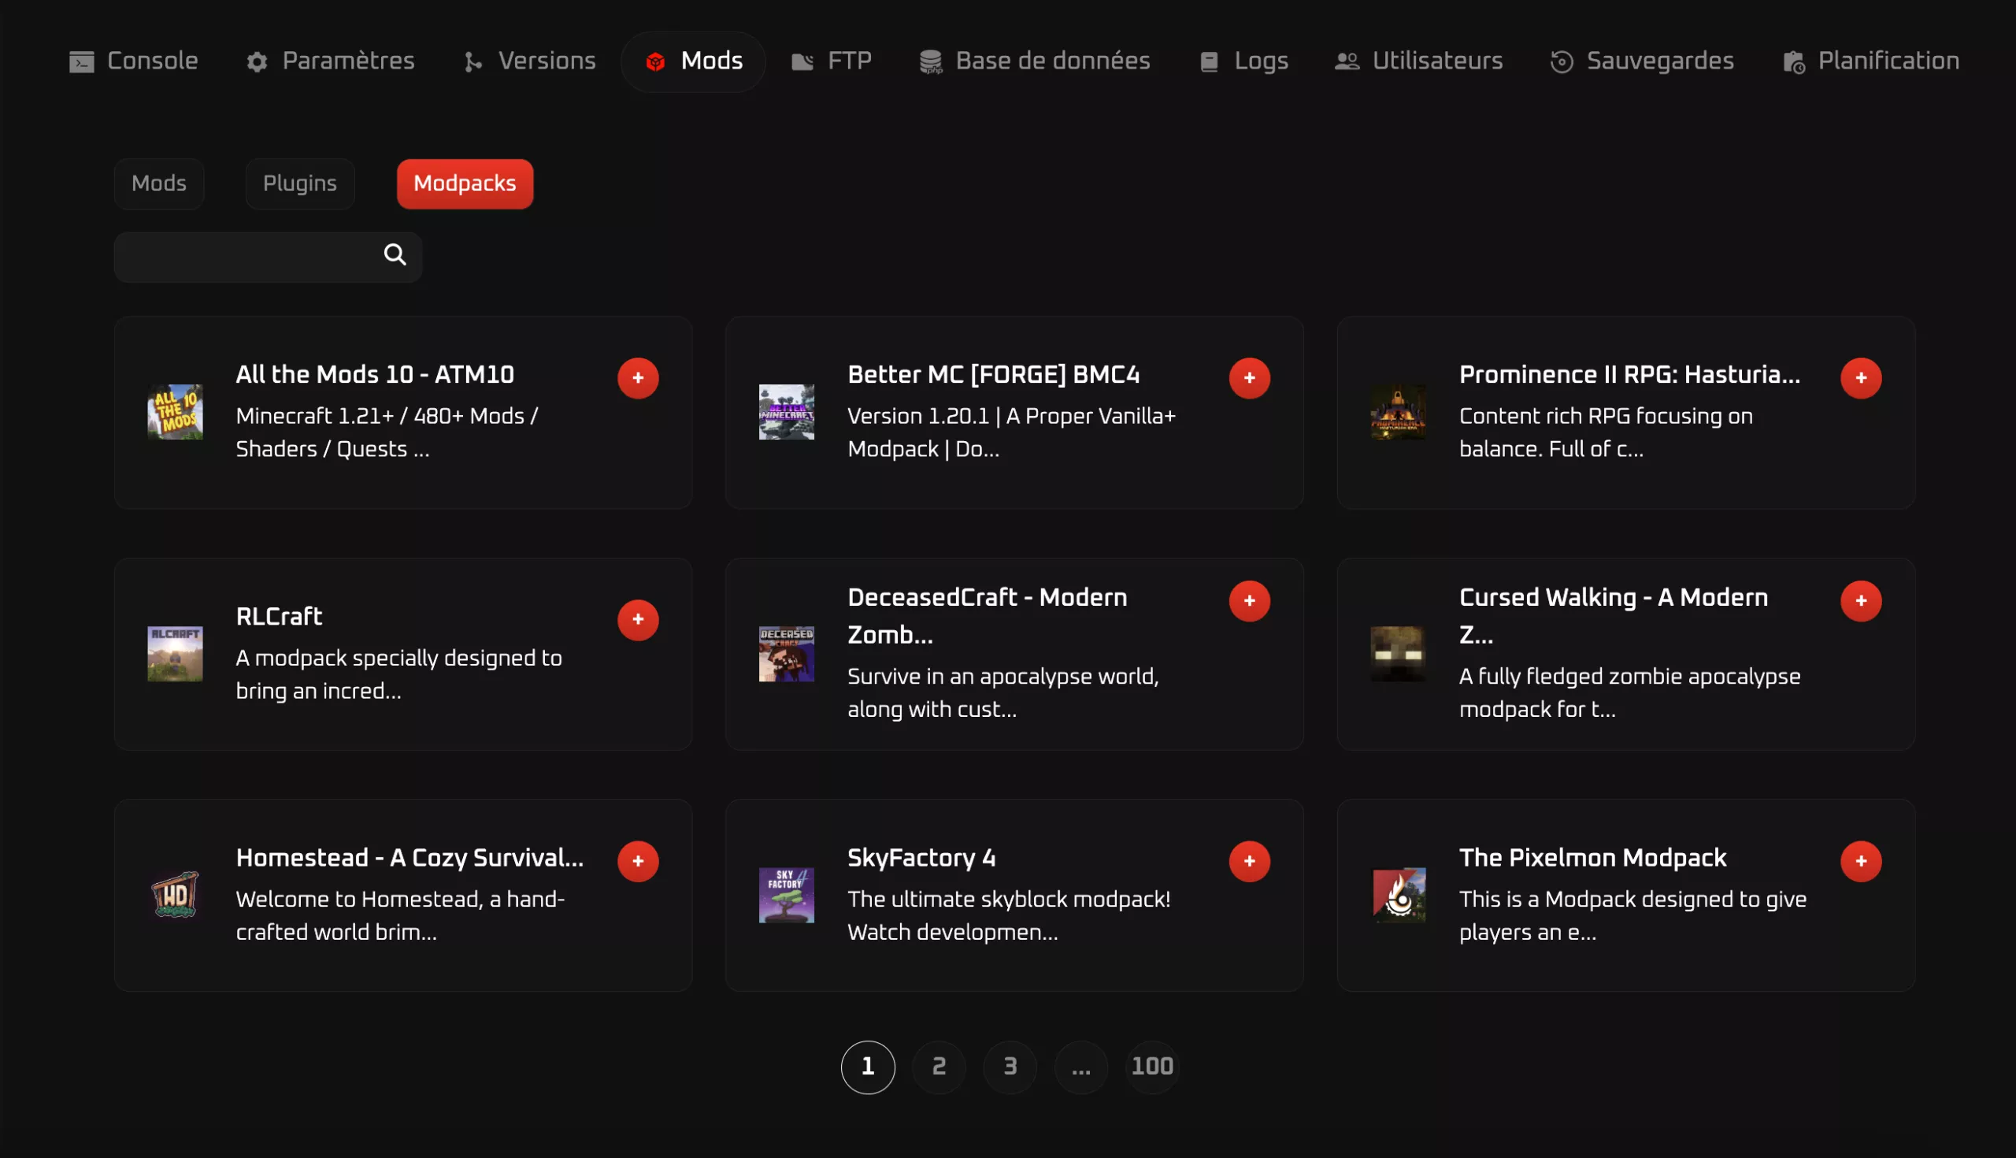Open the Homestead - A Cozy Survival title
The height and width of the screenshot is (1158, 2016).
tap(410, 858)
